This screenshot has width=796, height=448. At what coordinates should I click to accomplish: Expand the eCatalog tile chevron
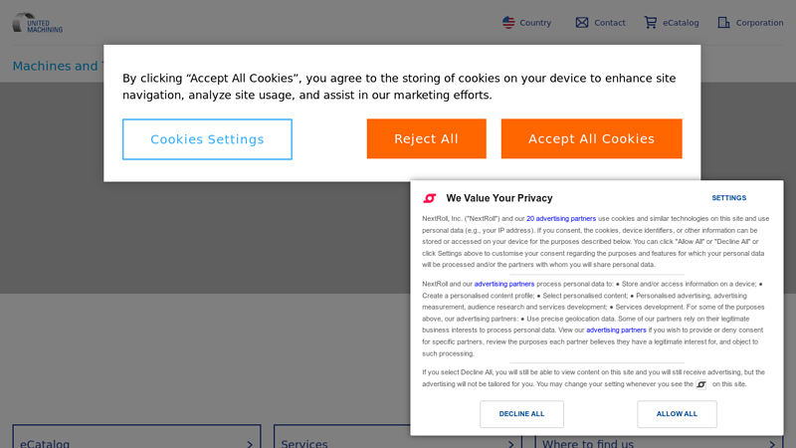(x=250, y=444)
